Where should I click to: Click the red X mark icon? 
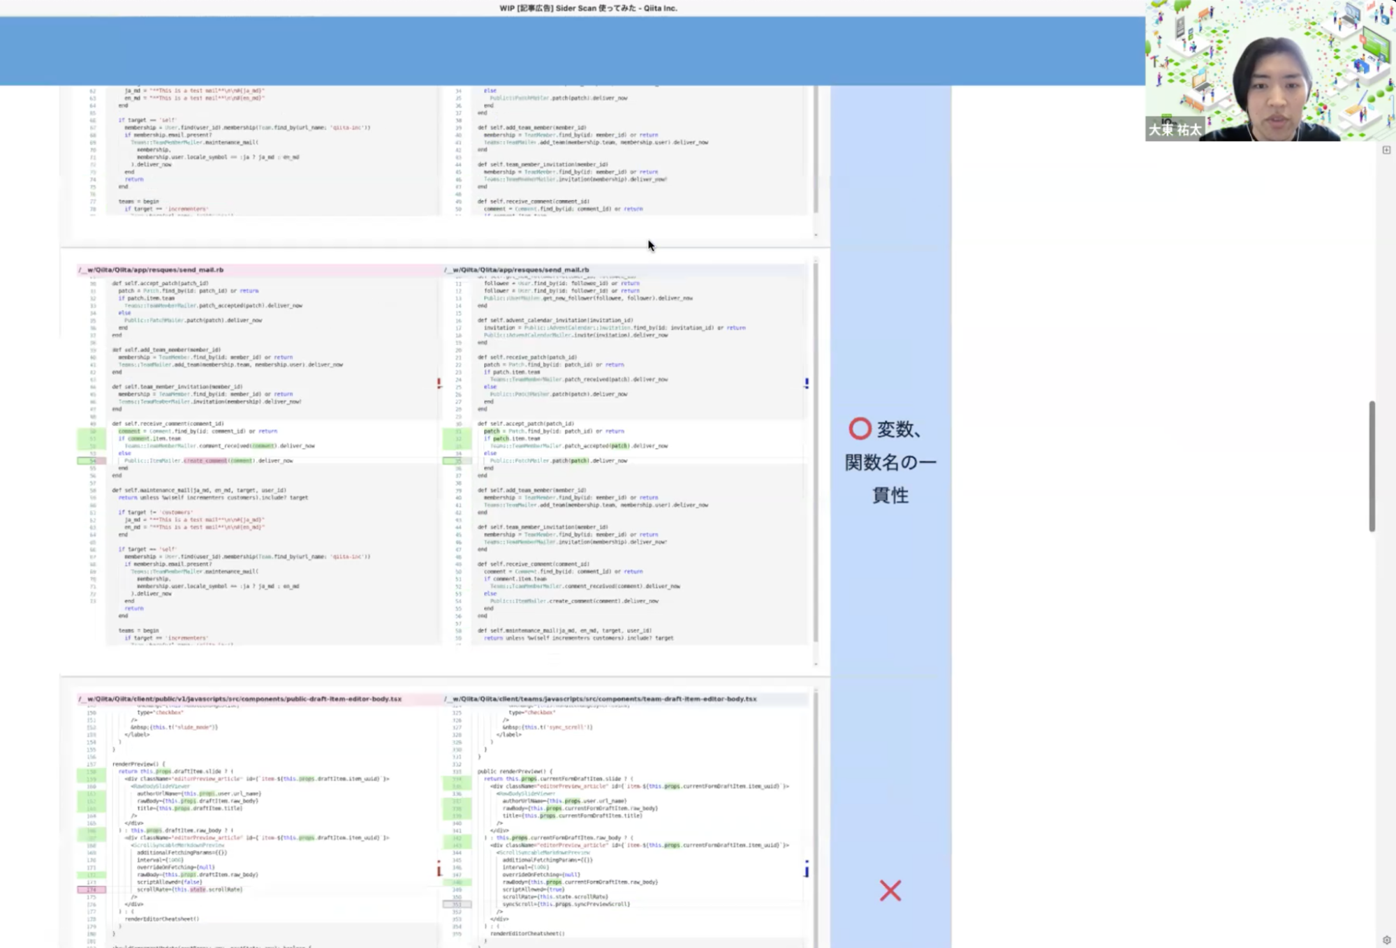pos(890,891)
